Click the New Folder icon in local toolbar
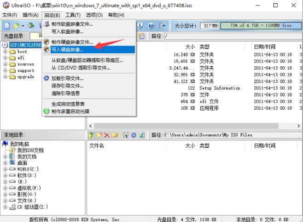 point(99,135)
